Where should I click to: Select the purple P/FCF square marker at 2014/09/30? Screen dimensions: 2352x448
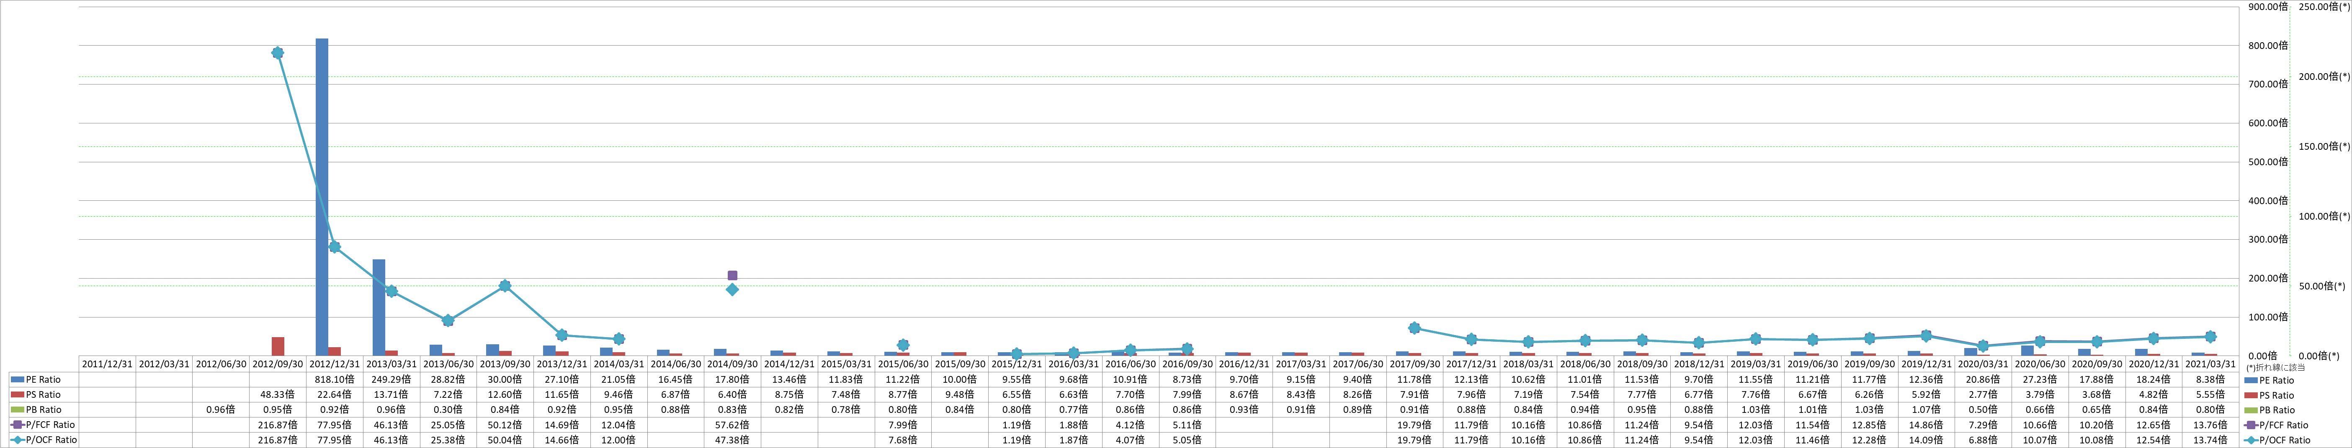point(732,275)
